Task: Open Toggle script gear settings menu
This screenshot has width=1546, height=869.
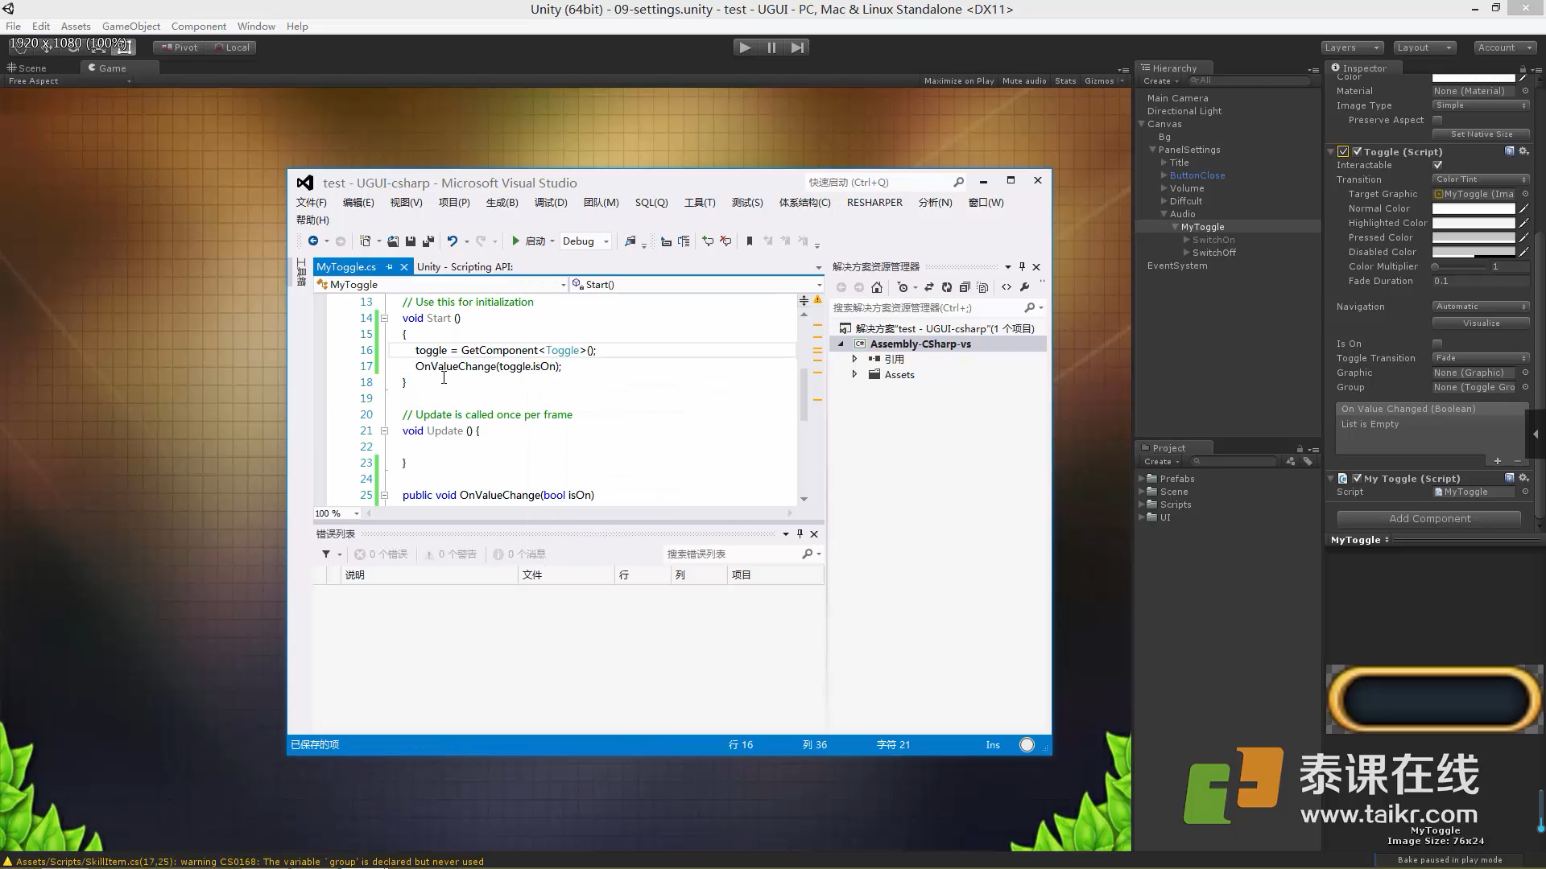Action: point(1523,151)
